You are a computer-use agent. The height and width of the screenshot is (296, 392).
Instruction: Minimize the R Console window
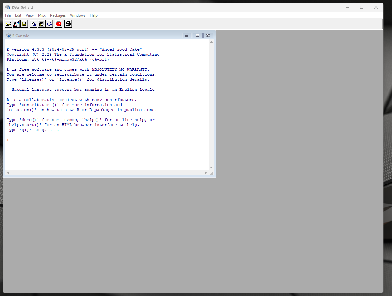187,35
